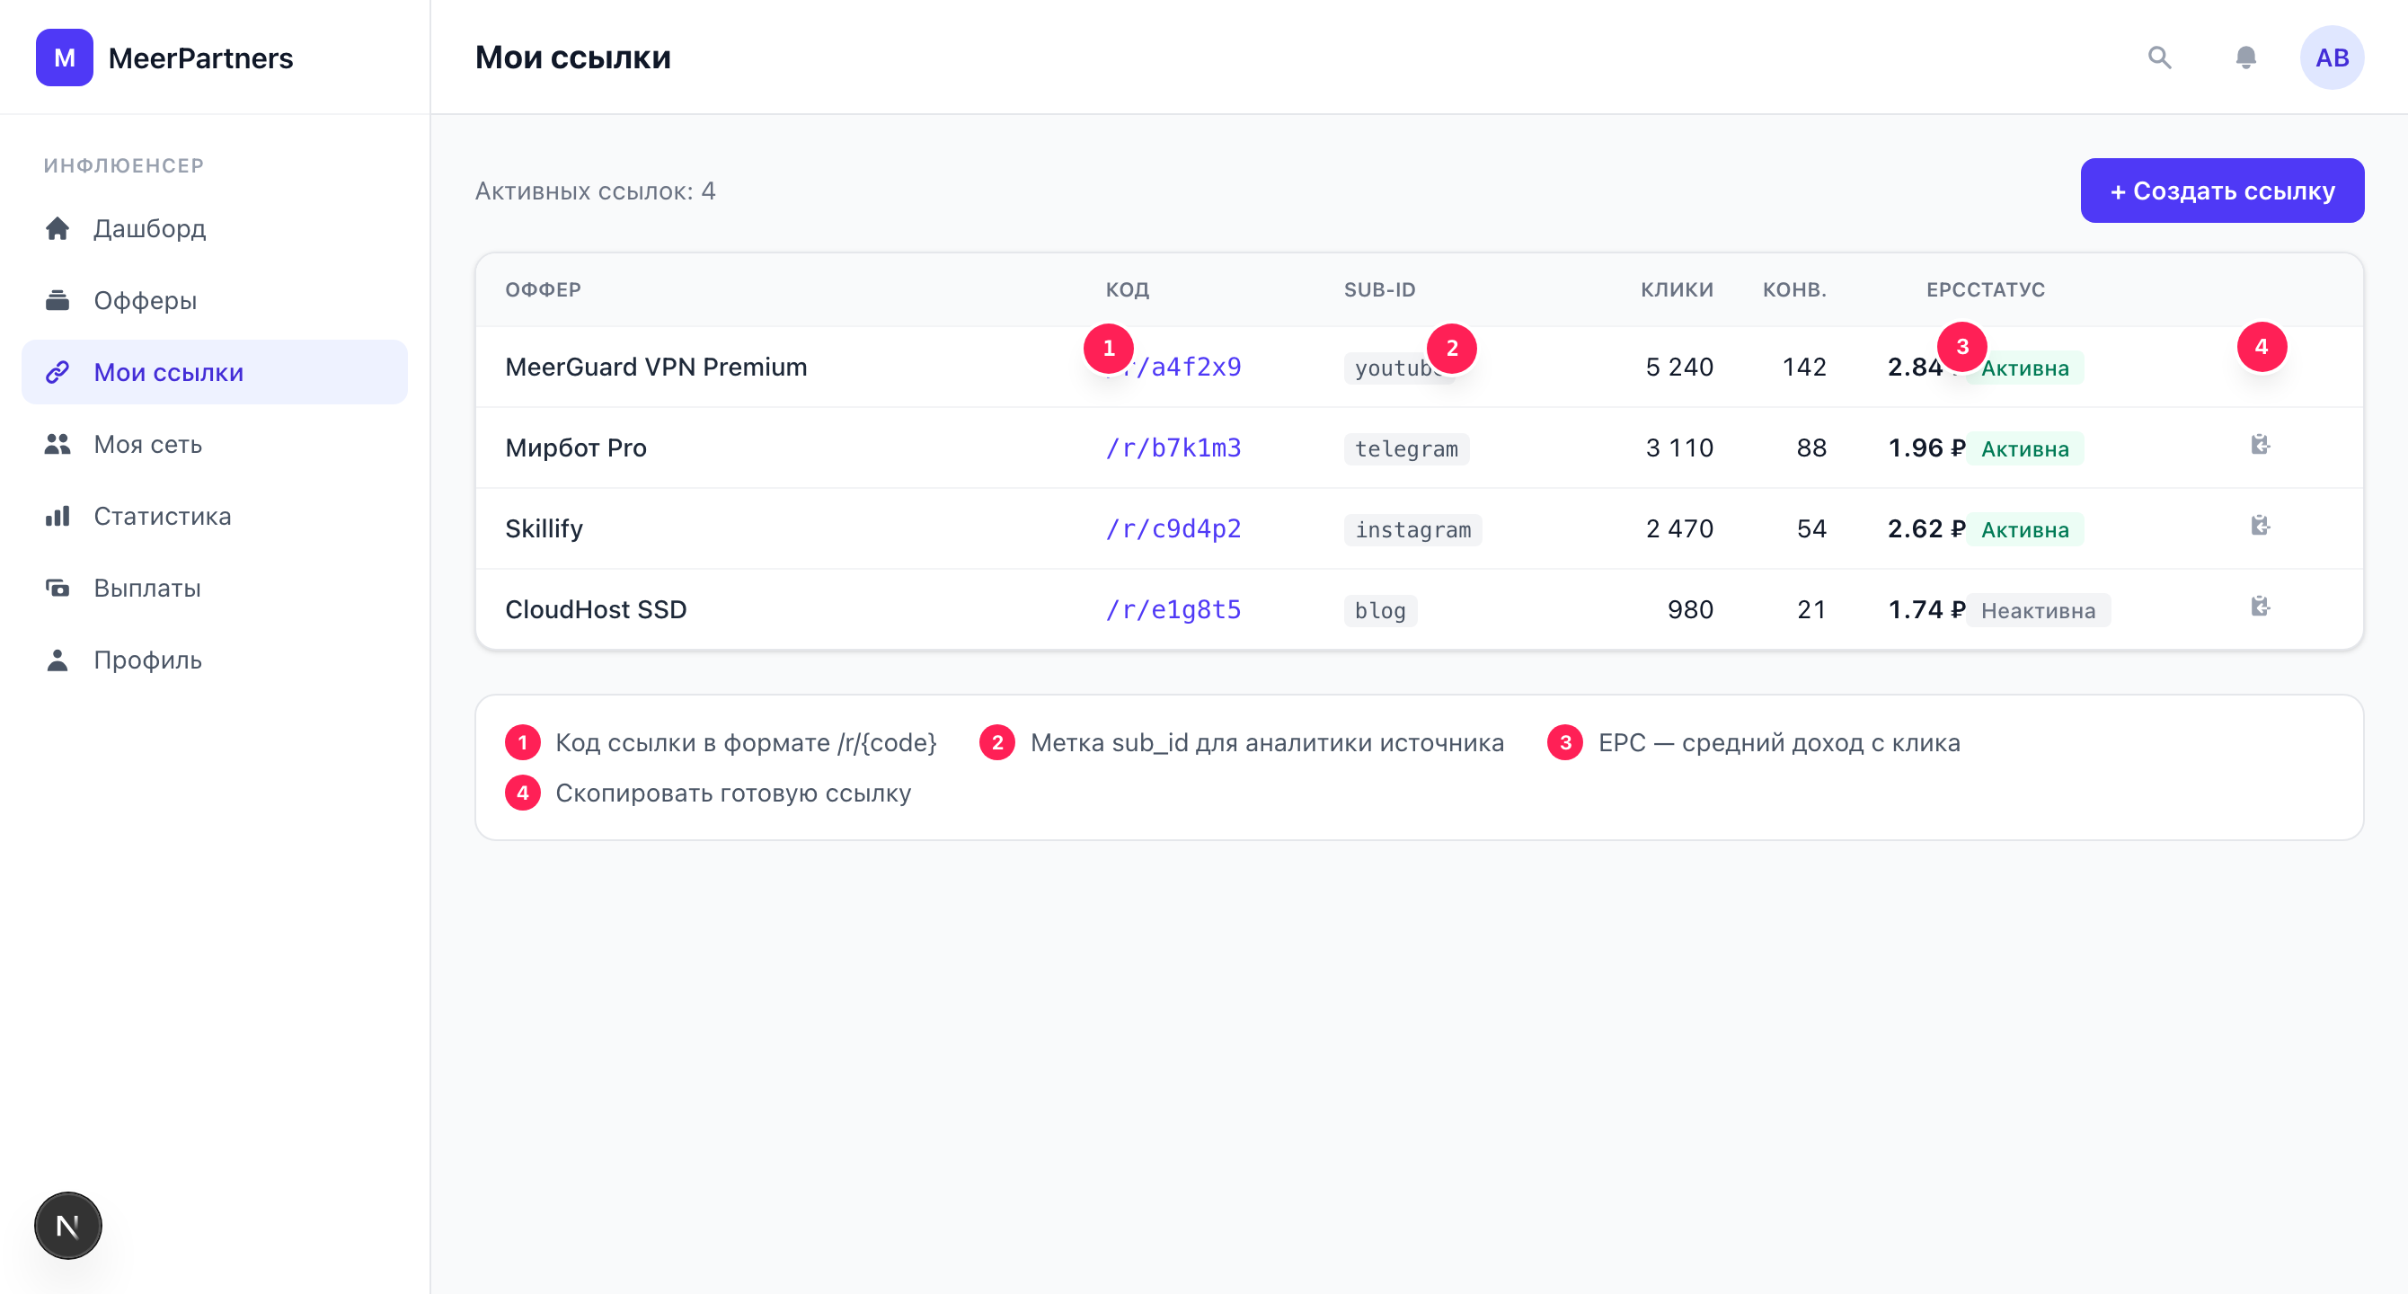Click the Активна status of MeerGuard VPN Premium
Screen dimensions: 2408x1294
pyautogui.click(x=2024, y=368)
